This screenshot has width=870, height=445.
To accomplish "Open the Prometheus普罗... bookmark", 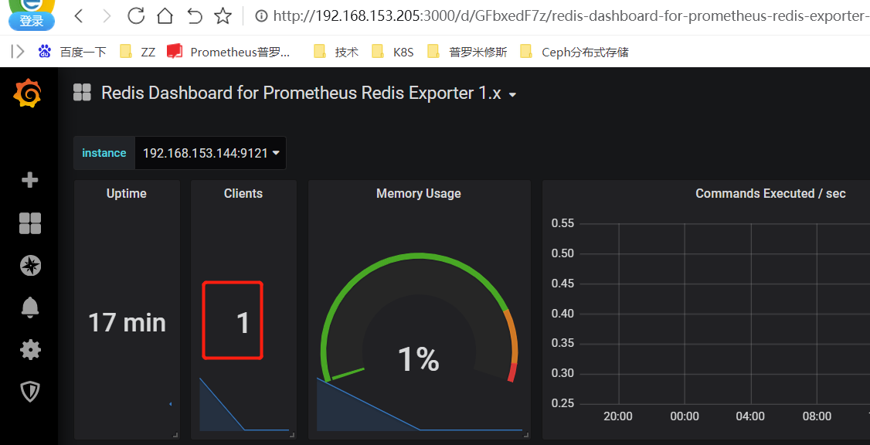I will (x=229, y=53).
